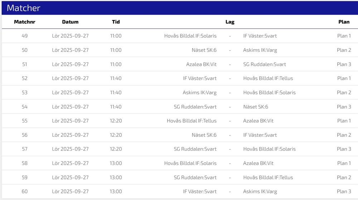Click the Datum column header
This screenshot has height=200, width=358.
70,22
